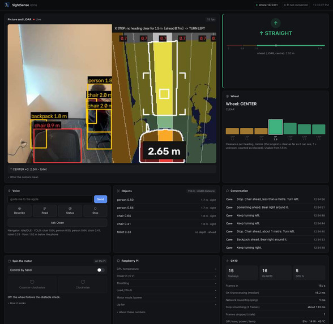Viewport: 333px width, 324px height.
Task: Click the Throttling row
Action: pos(166,283)
